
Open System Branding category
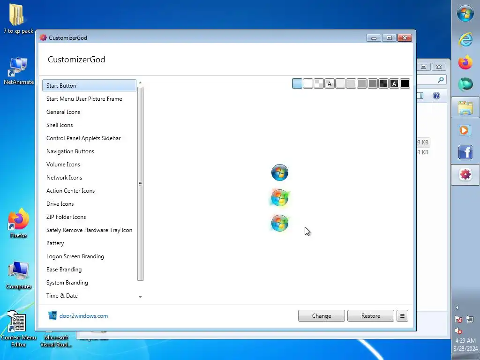coord(67,283)
